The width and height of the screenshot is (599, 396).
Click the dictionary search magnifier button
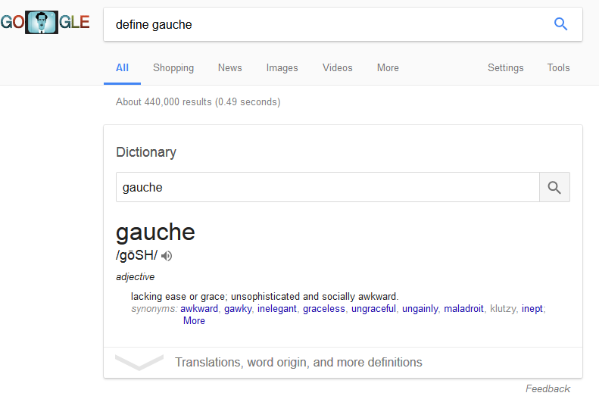click(x=554, y=187)
